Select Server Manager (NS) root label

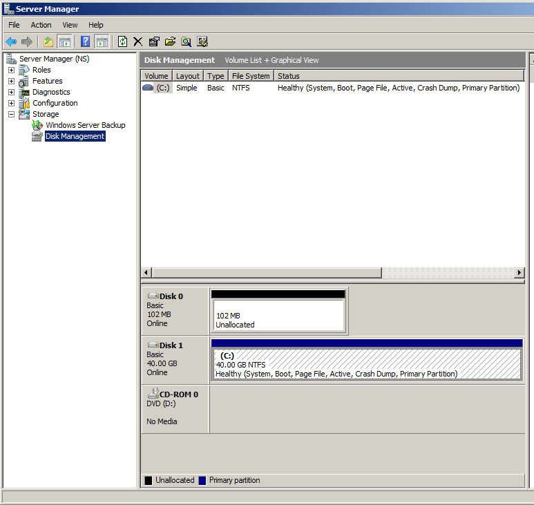click(54, 59)
